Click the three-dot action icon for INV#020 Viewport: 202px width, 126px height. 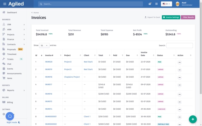click(x=180, y=62)
